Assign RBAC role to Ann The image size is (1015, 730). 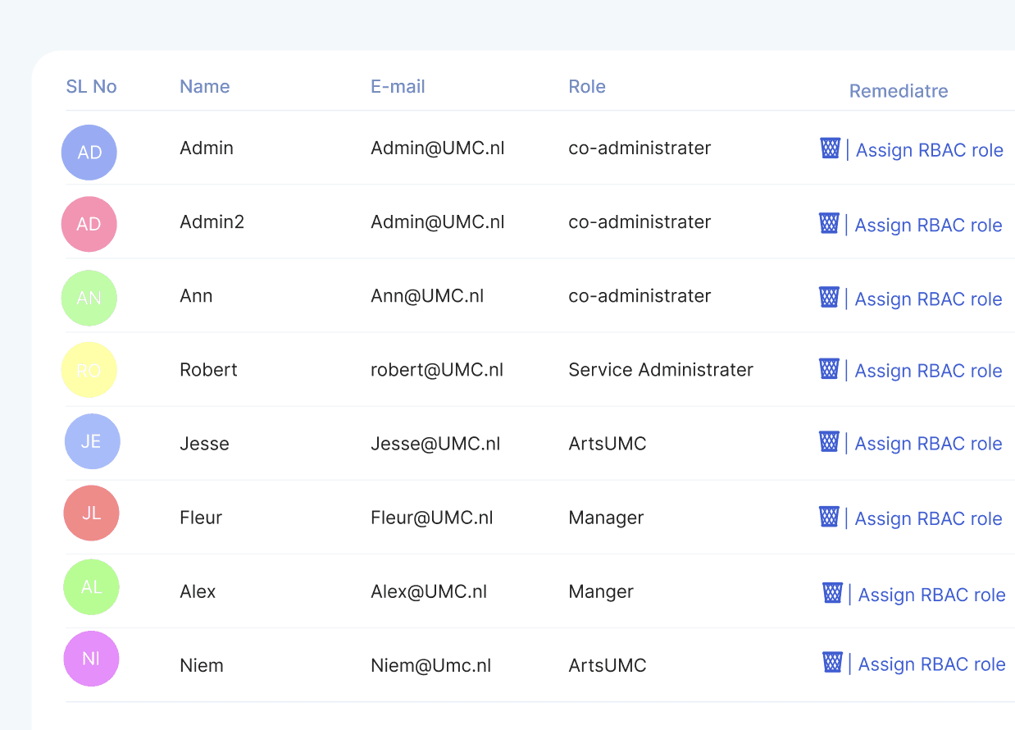929,299
